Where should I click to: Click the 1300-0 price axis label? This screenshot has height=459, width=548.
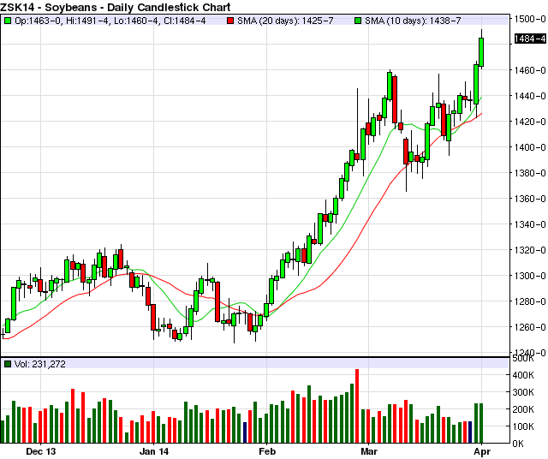tap(530, 276)
